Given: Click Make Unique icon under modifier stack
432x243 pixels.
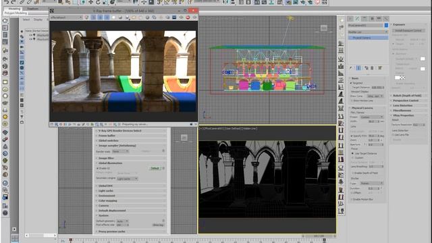Looking at the screenshot, I should point(367,67).
